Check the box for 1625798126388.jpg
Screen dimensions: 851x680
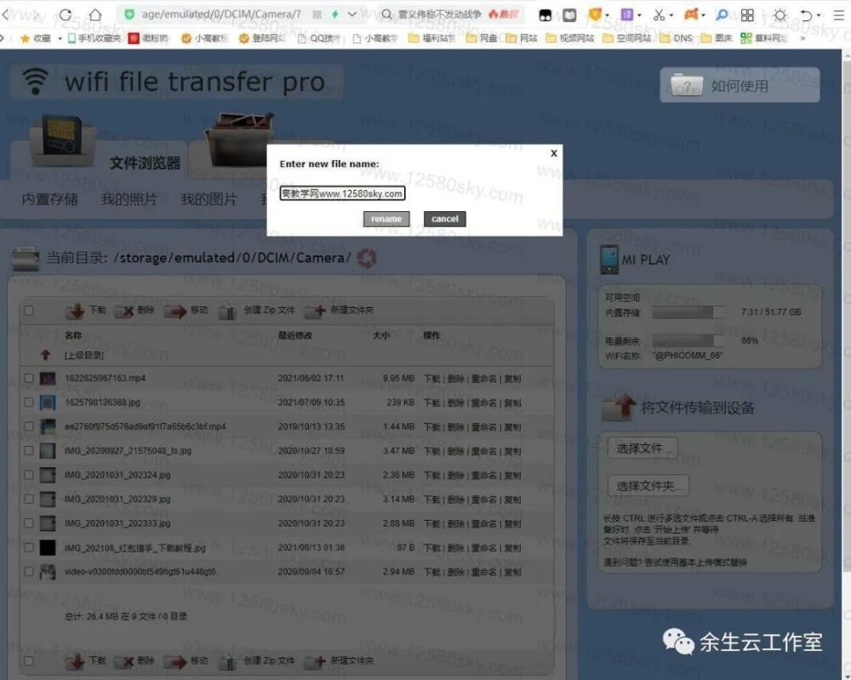29,403
